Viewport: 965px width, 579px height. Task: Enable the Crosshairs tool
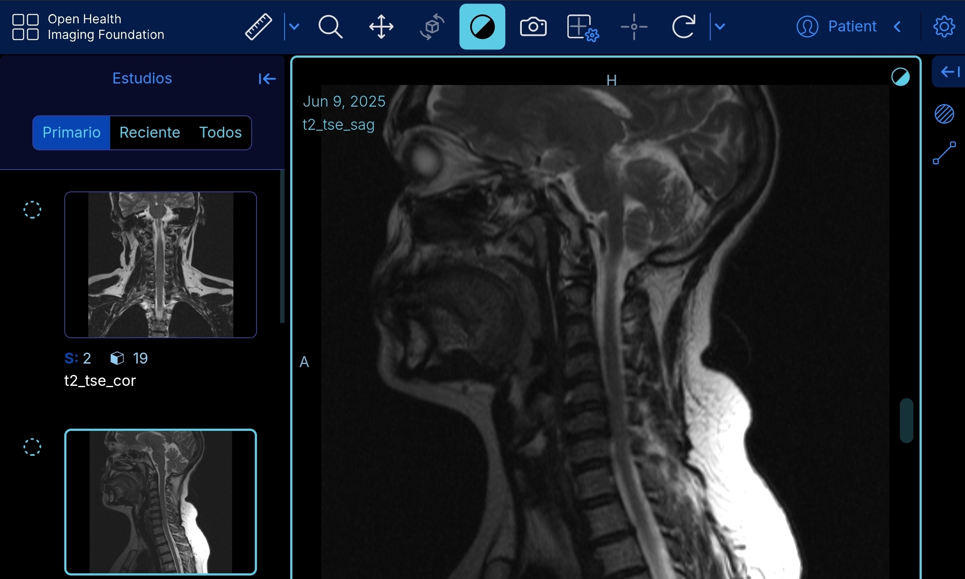point(634,27)
